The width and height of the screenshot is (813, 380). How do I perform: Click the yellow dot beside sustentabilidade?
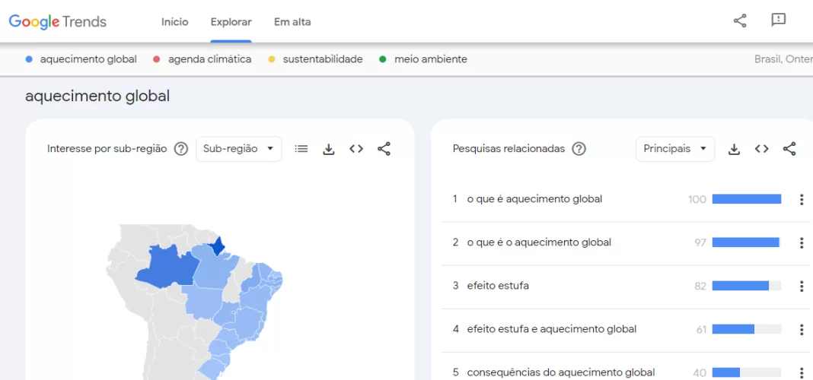271,59
